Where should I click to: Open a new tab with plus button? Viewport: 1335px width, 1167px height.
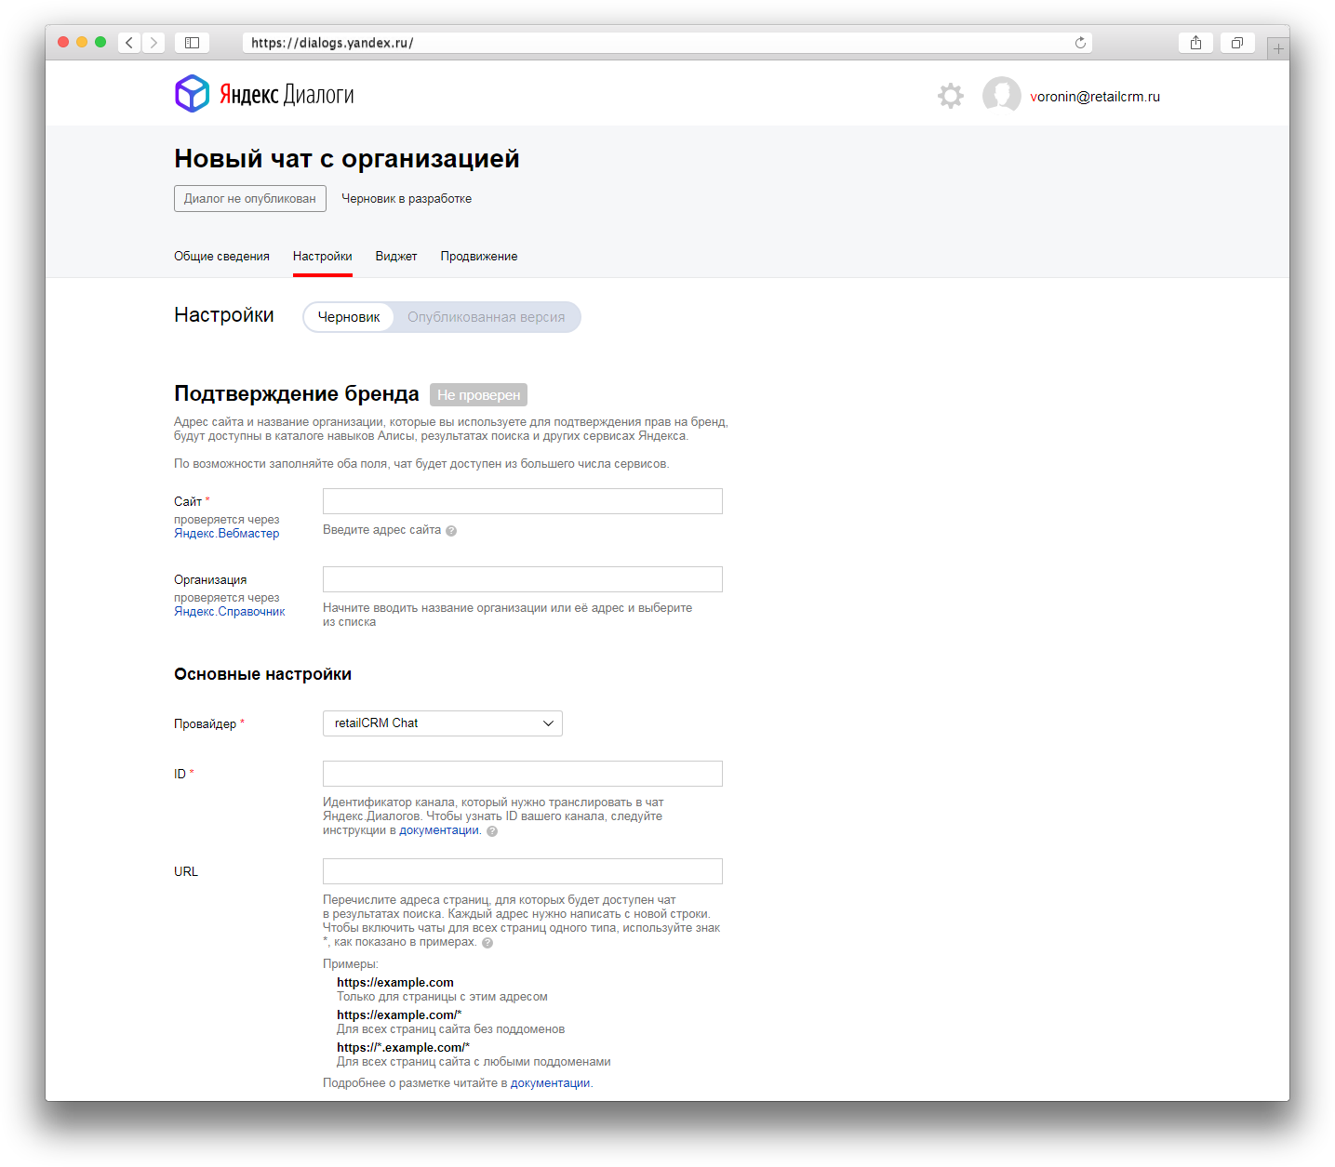pyautogui.click(x=1278, y=48)
